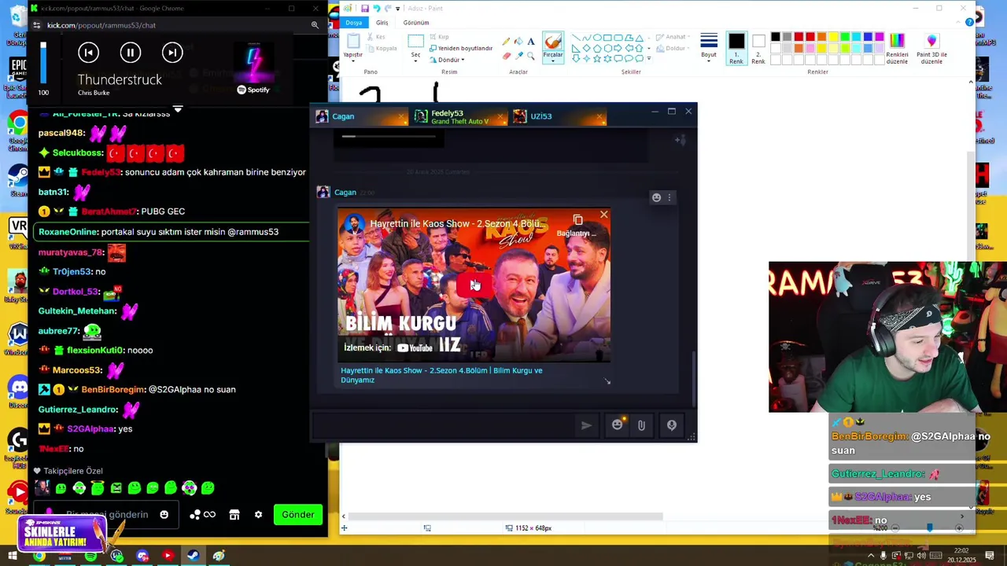This screenshot has height=566, width=1007.
Task: Click the YouTube logo on the embed
Action: click(x=415, y=347)
